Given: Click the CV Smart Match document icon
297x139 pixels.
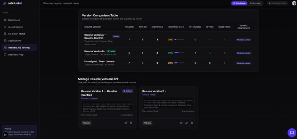Looking at the screenshot, I should coord(5,34).
